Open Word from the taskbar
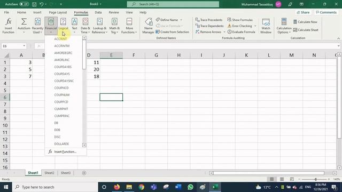342x192 pixels. [x=178, y=187]
